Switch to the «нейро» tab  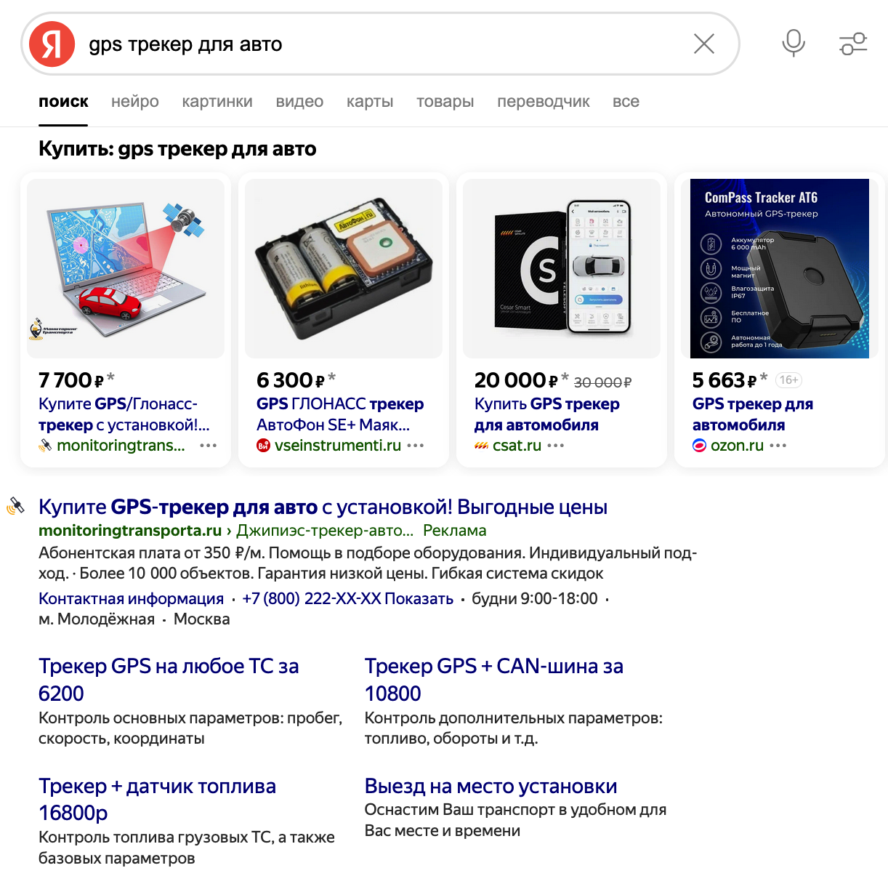tap(135, 102)
